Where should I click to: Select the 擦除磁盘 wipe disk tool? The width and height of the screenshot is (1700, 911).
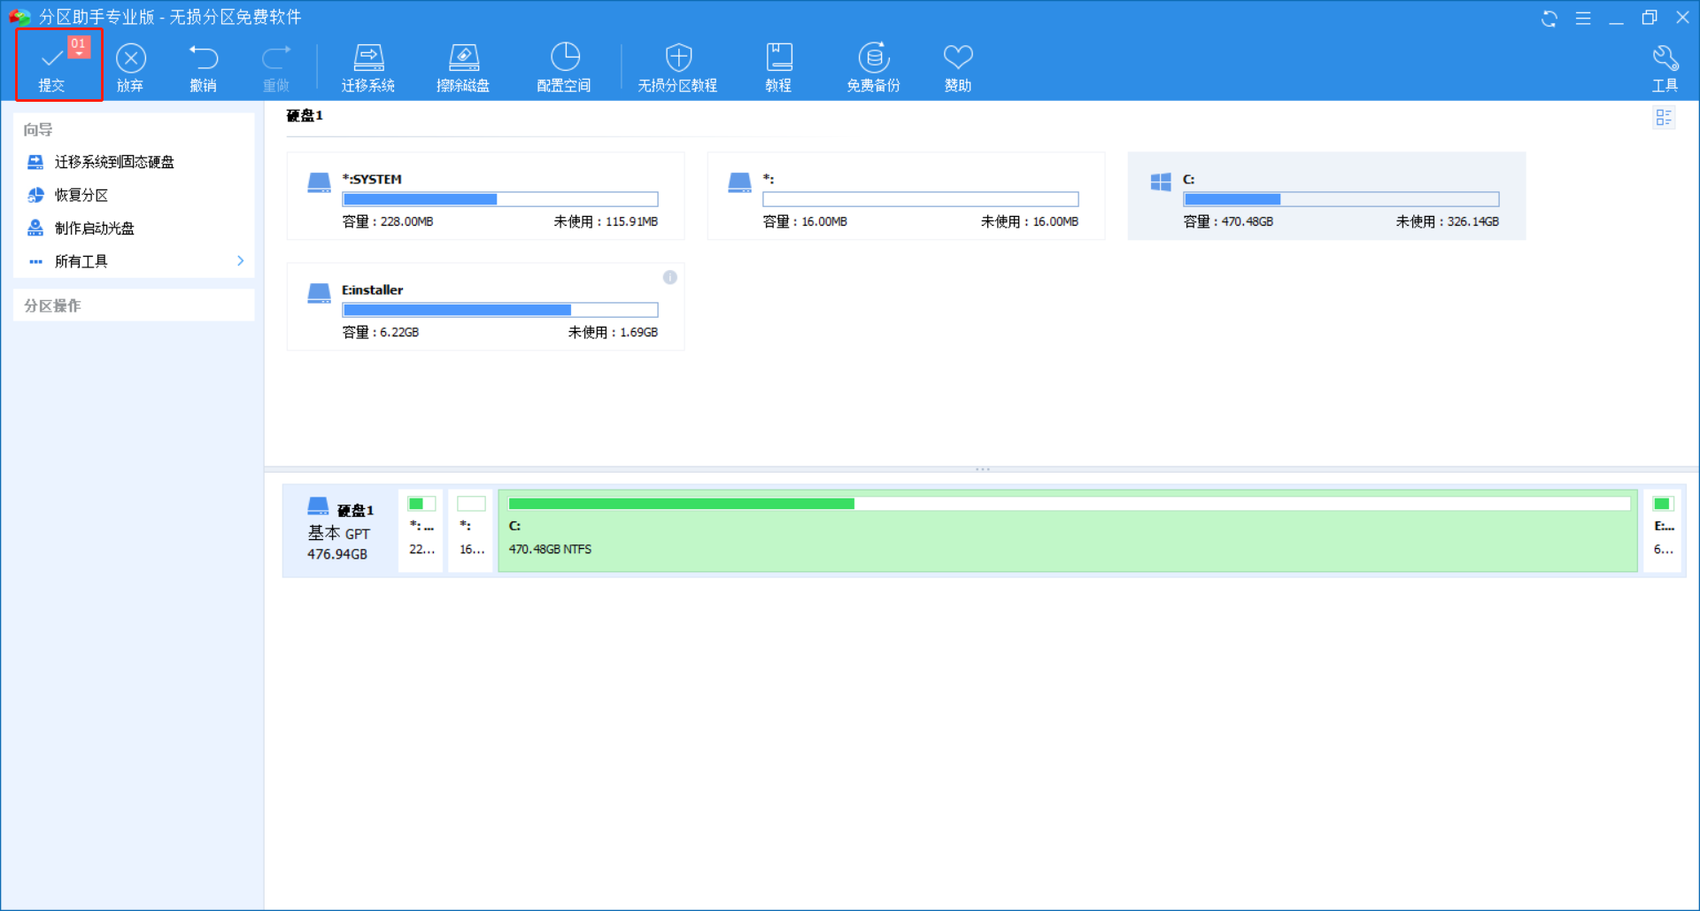(463, 59)
